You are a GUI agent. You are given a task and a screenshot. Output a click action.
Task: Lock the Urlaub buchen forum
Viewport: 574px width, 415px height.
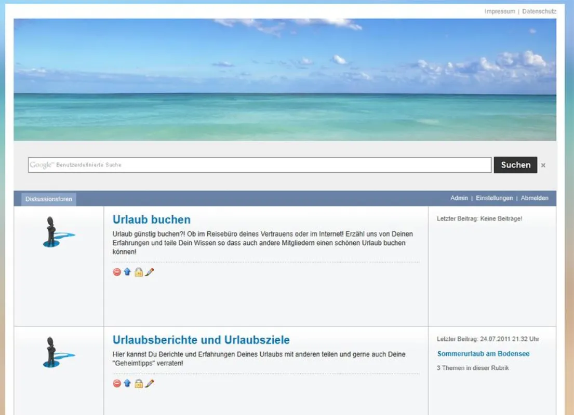coord(138,272)
